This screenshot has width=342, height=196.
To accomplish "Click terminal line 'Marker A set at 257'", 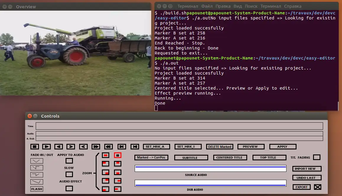I will [x=180, y=83].
